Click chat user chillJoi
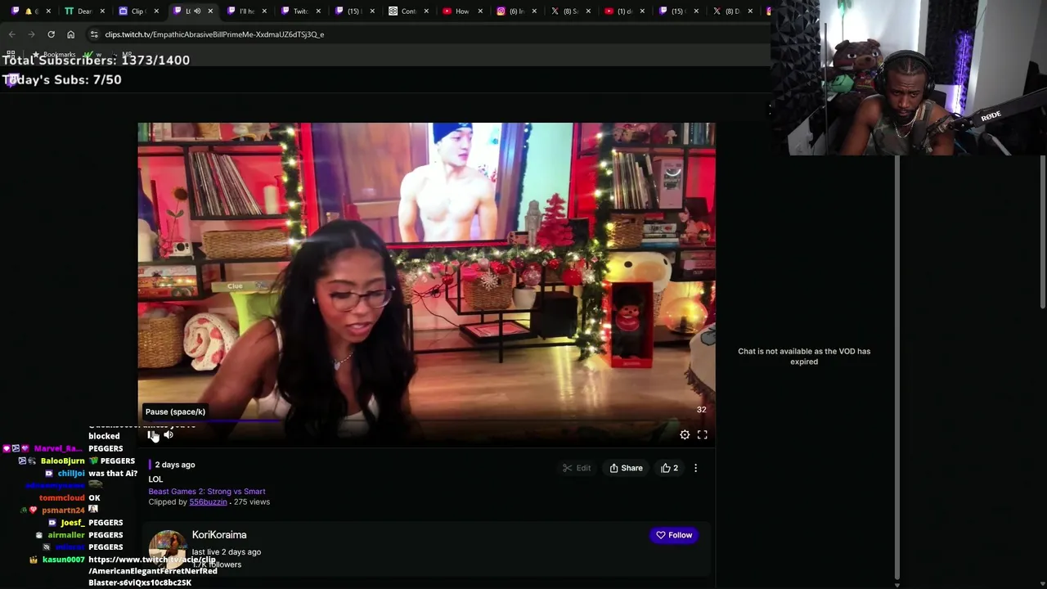Image resolution: width=1047 pixels, height=589 pixels. click(x=71, y=473)
